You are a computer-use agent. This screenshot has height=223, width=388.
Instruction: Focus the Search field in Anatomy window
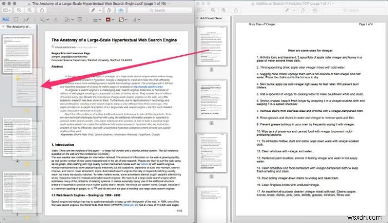click(x=160, y=10)
